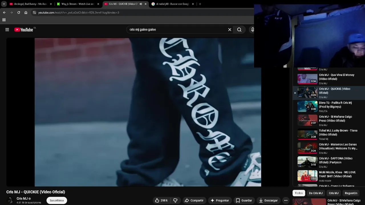
Task: Click the video player to pause
Action: click(x=148, y=112)
